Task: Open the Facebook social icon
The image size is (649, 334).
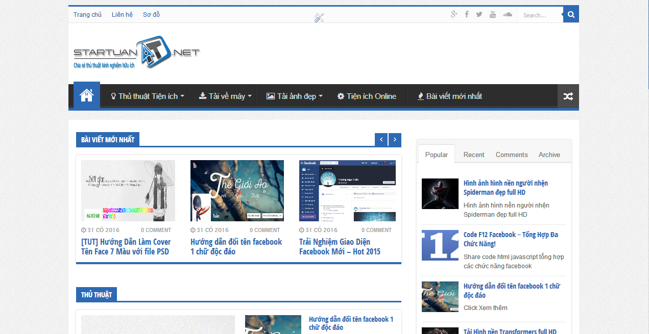Action: [467, 14]
